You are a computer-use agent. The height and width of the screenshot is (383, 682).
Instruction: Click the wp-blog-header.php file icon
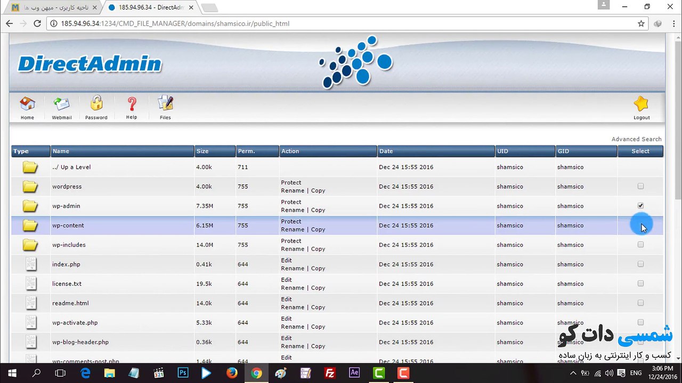31,342
